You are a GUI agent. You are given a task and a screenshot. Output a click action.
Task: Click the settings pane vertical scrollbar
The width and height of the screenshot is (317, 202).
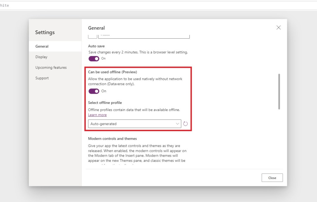point(279,91)
